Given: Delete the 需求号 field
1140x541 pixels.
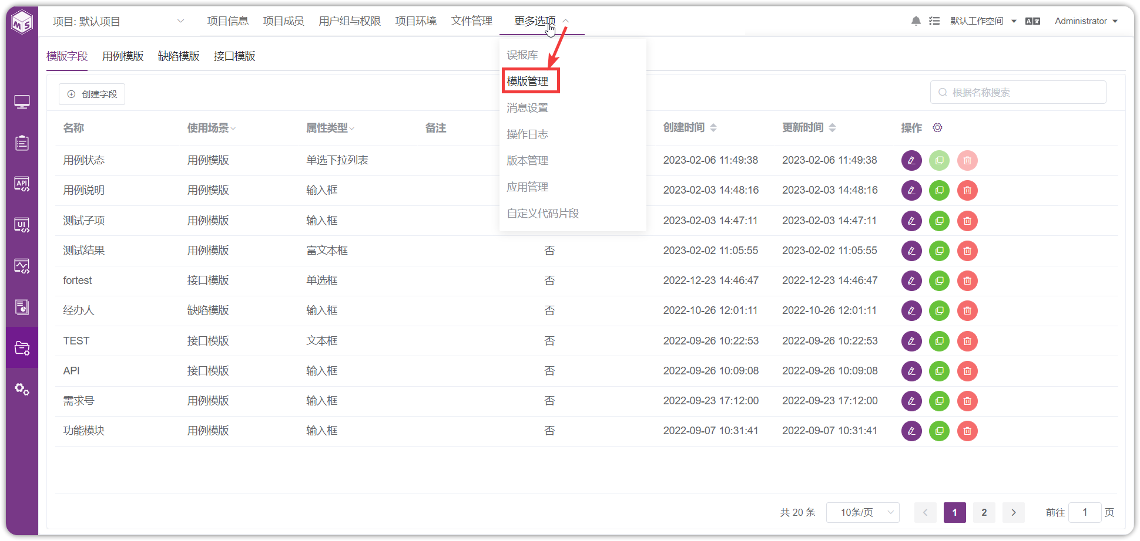Looking at the screenshot, I should click(967, 401).
